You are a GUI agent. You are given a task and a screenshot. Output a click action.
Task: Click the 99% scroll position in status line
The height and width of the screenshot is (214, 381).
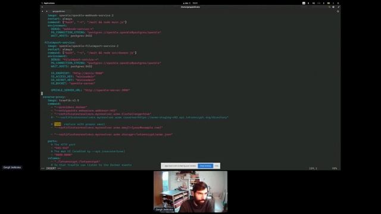click(335, 168)
